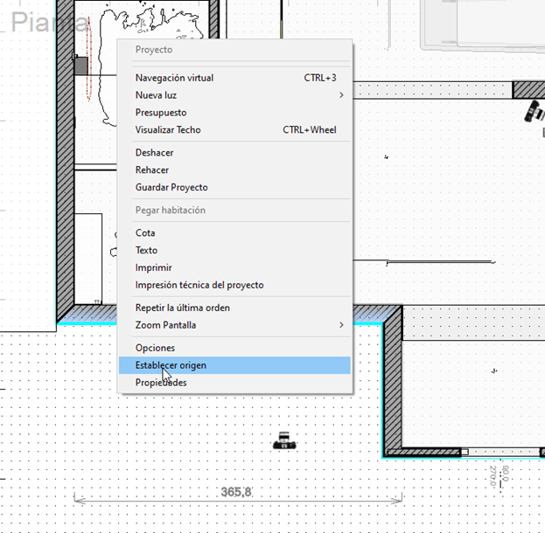The height and width of the screenshot is (533, 545).
Task: Select the camera icon below the menu
Action: (x=284, y=440)
